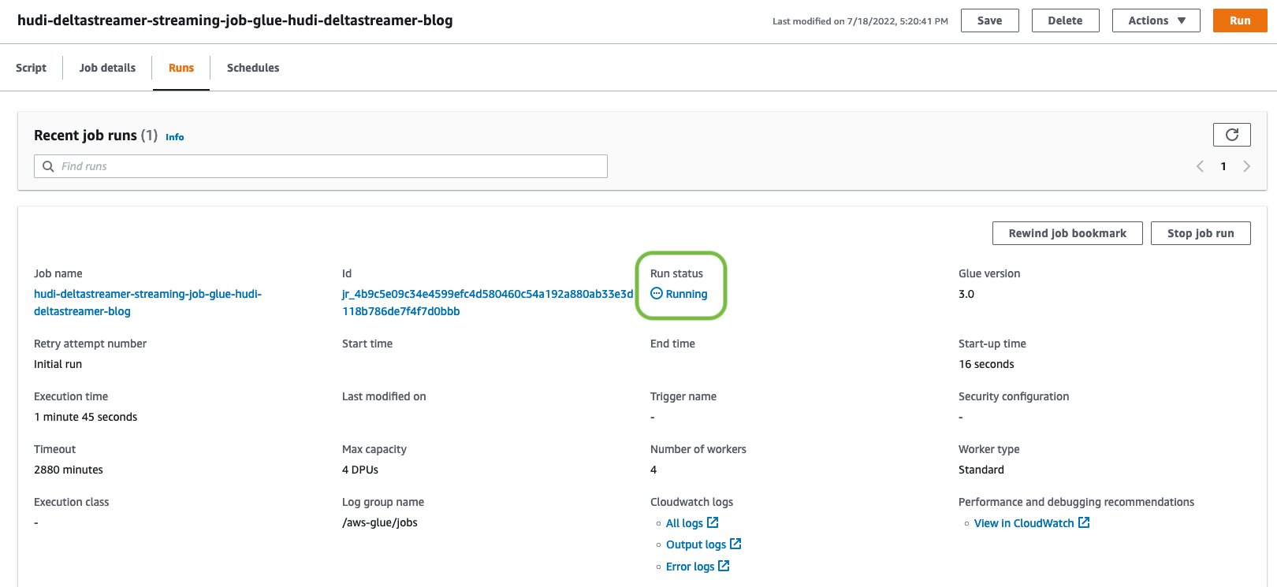Click the Delete button
This screenshot has height=587, width=1277.
pyautogui.click(x=1065, y=20)
